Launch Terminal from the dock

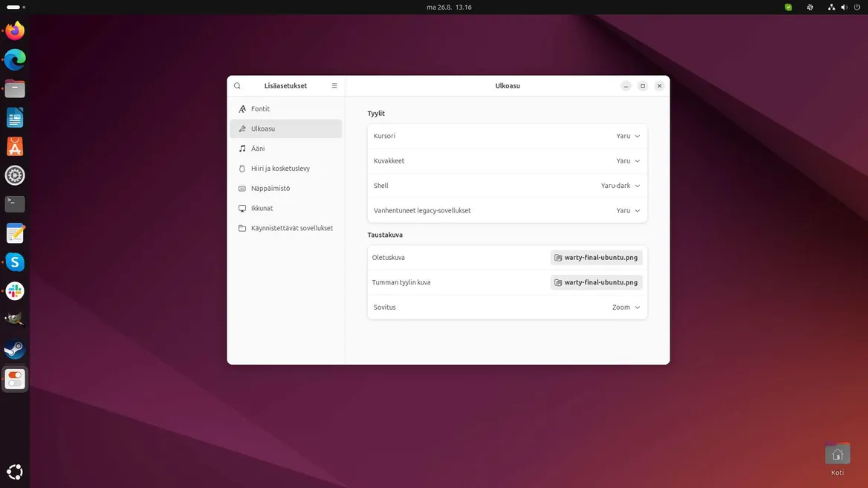(15, 204)
